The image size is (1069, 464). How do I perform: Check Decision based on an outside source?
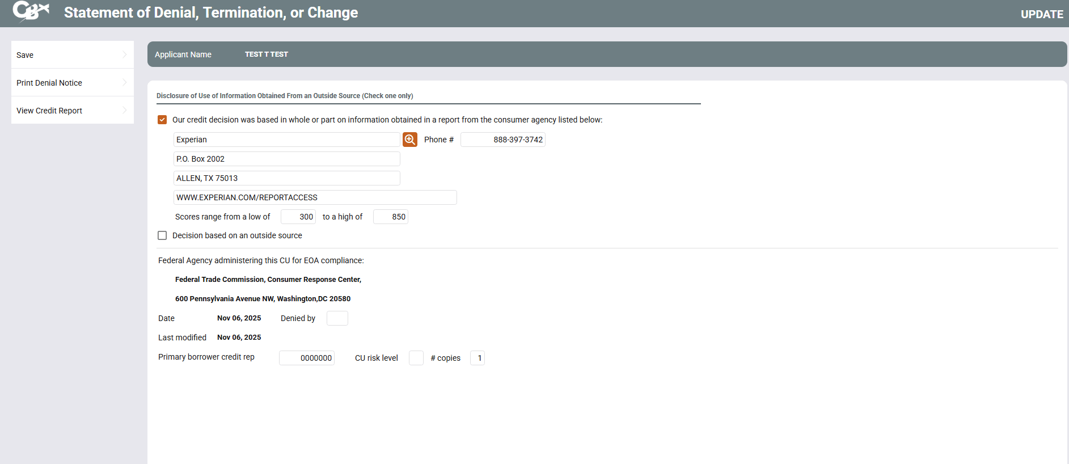pyautogui.click(x=162, y=235)
